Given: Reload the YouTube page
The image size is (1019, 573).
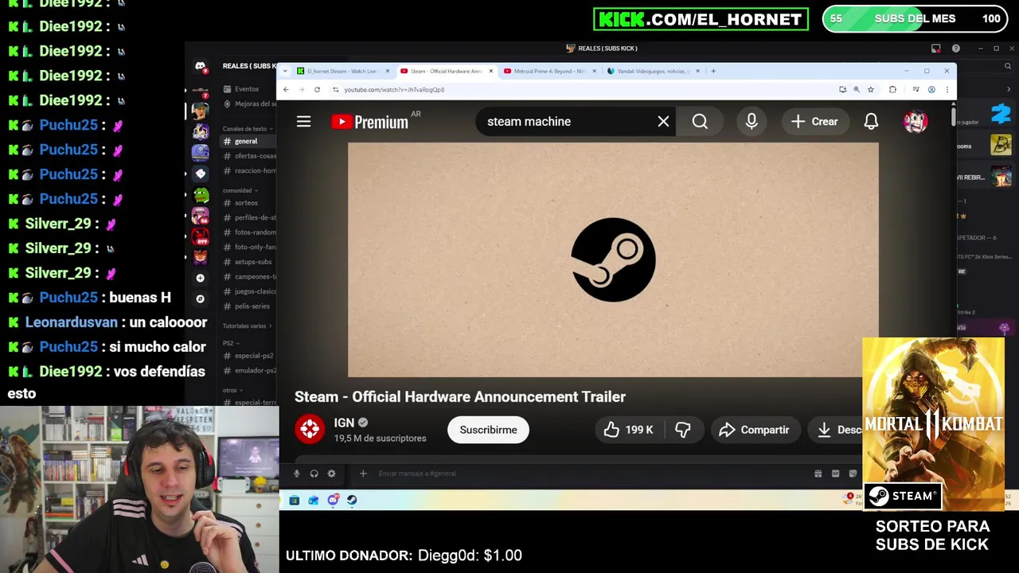Looking at the screenshot, I should point(317,90).
